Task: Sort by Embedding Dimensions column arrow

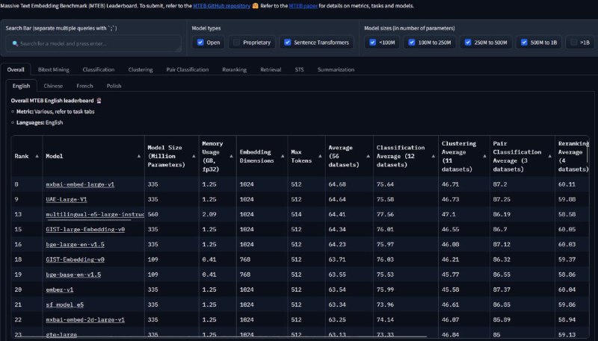Action: 283,157
